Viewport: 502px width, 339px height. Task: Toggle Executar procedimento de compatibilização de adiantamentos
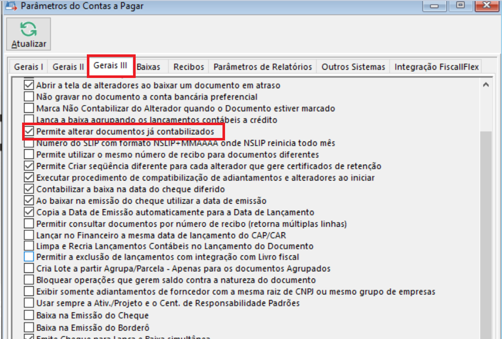[x=29, y=177]
